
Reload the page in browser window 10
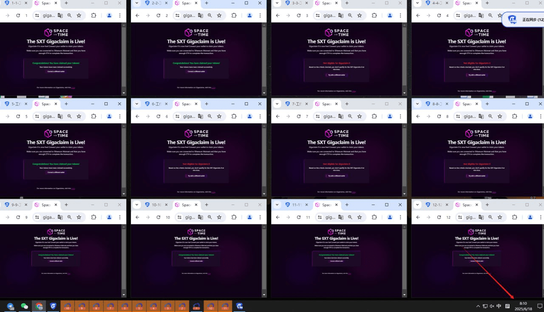tap(159, 217)
